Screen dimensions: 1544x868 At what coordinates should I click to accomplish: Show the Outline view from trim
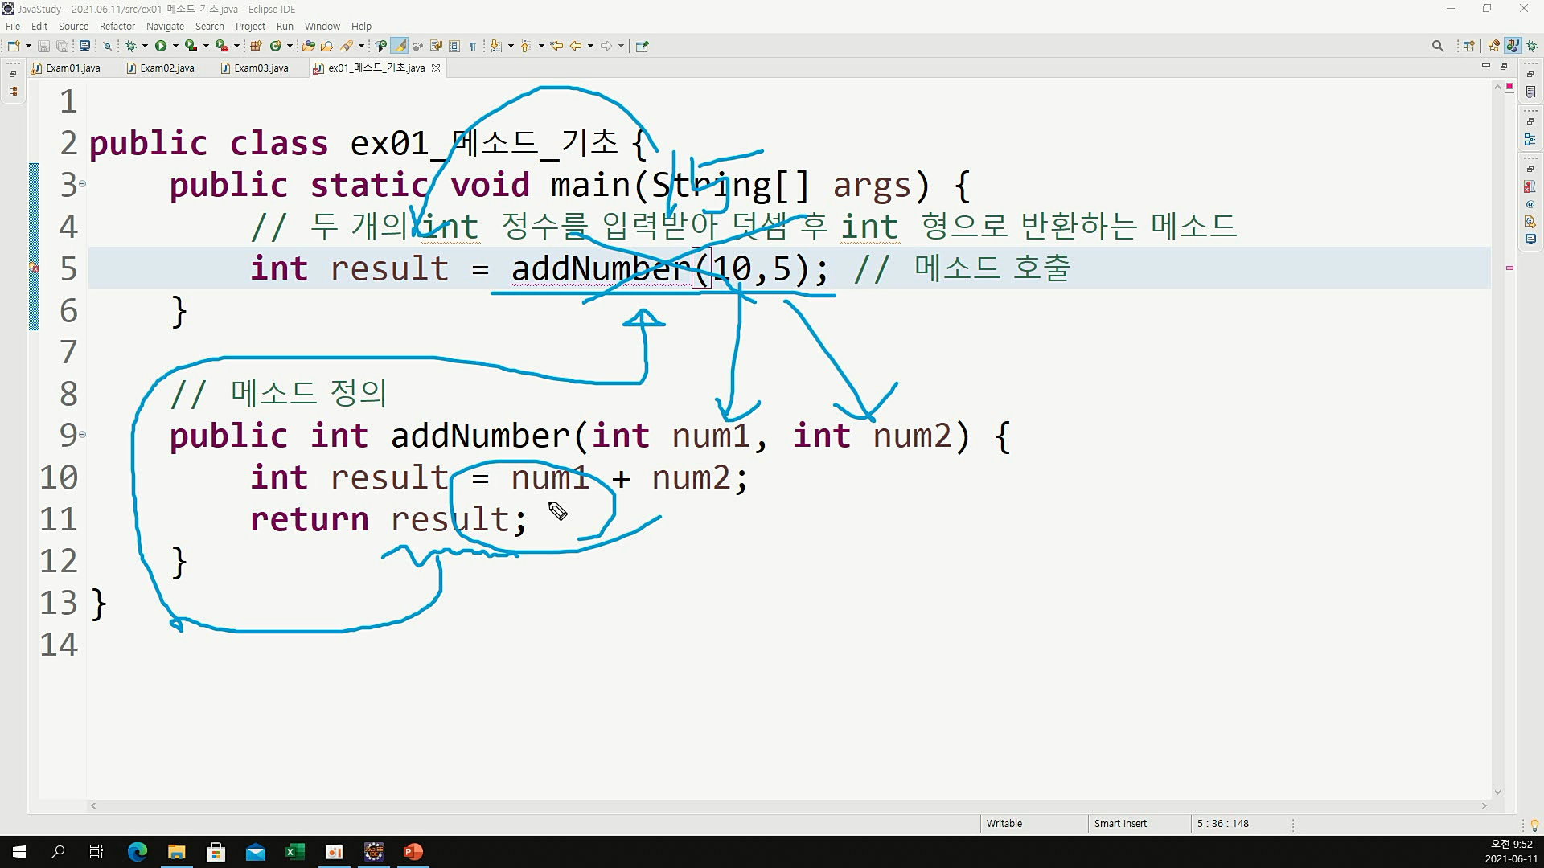click(1530, 140)
